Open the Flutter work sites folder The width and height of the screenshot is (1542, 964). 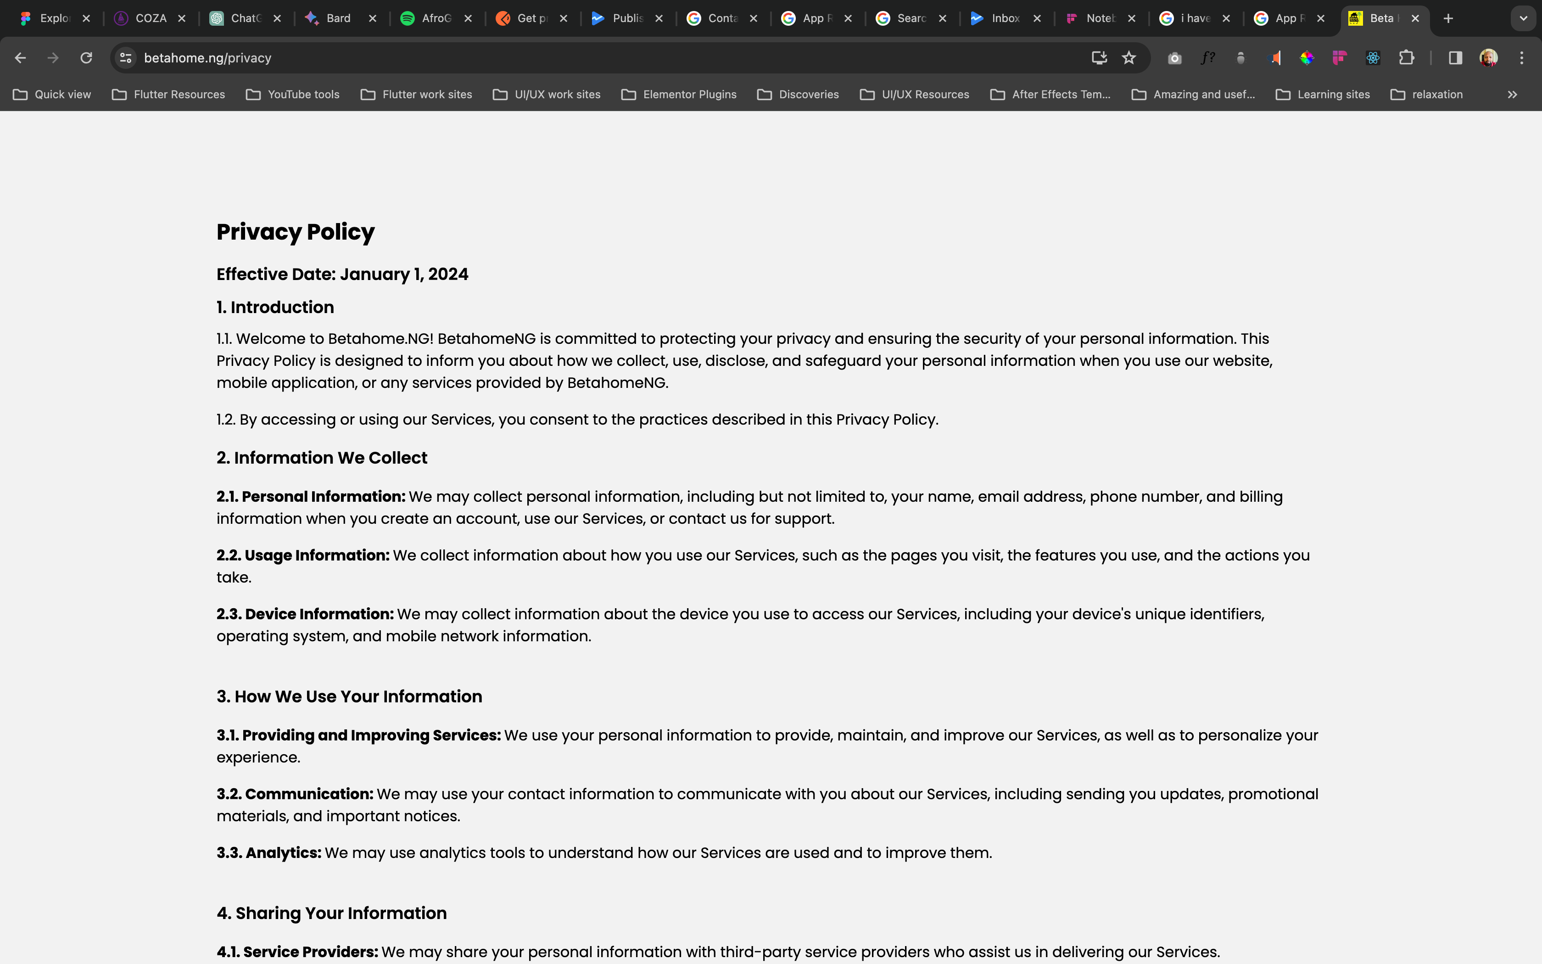pos(417,95)
